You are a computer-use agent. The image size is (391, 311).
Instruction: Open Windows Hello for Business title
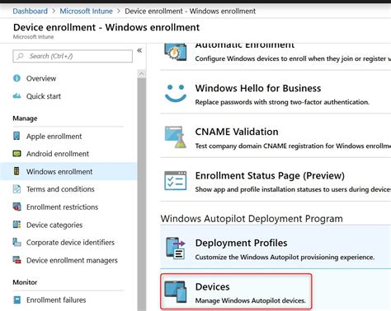pos(258,88)
